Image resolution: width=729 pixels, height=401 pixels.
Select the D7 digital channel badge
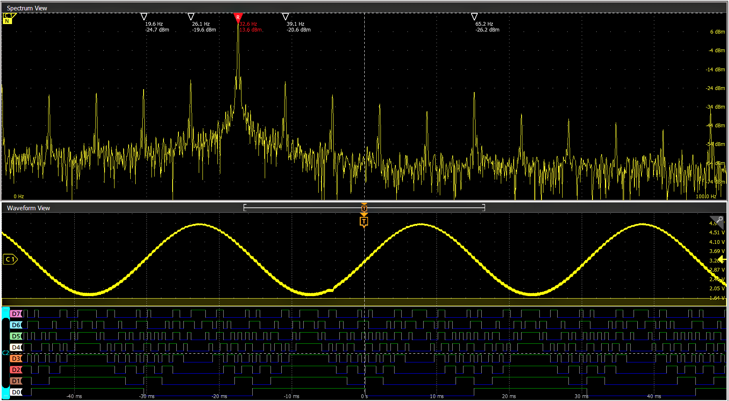(x=17, y=314)
